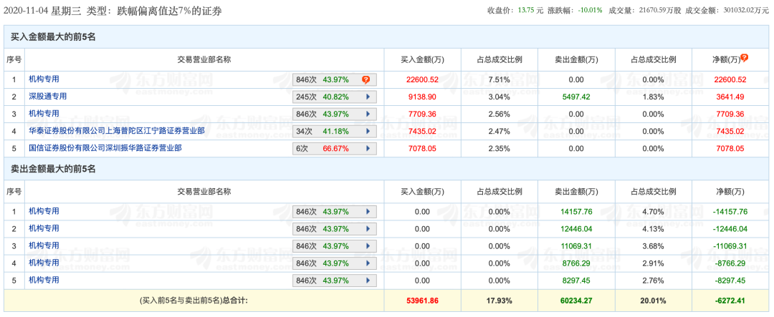
Task: Click the orange question mark in the first buy row
Action: [365, 79]
